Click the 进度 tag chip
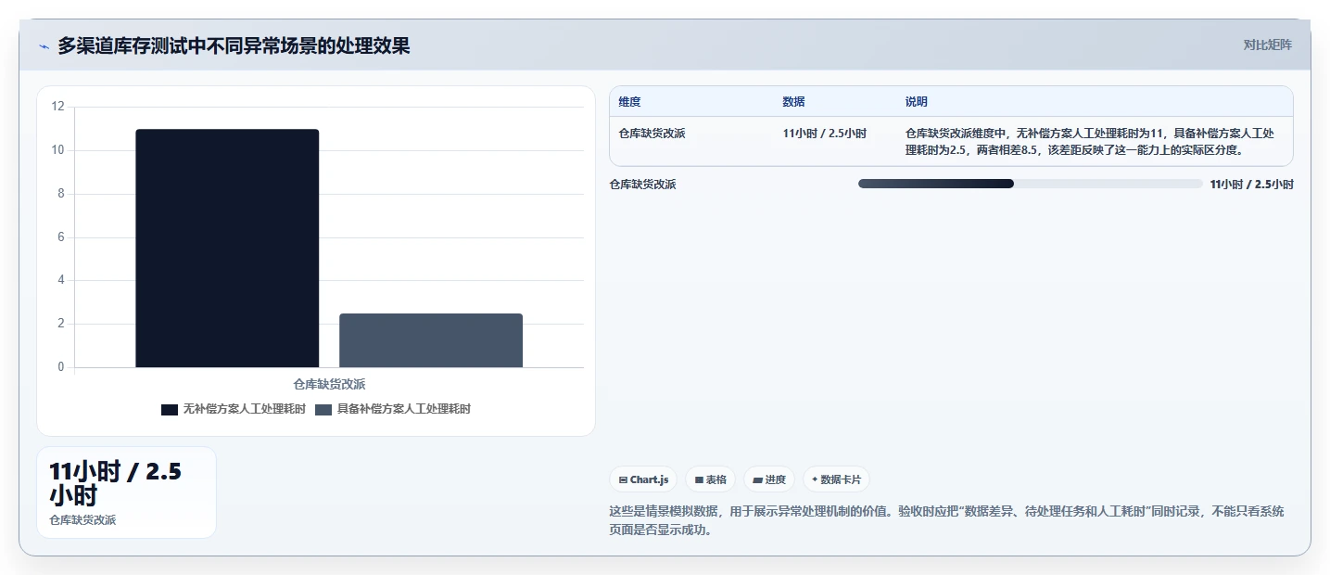 click(769, 479)
